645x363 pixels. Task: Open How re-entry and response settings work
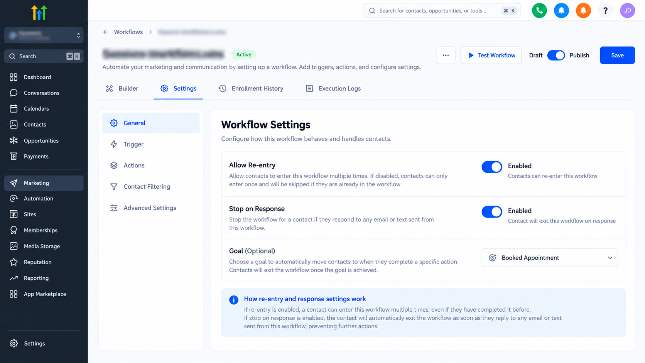pos(305,299)
